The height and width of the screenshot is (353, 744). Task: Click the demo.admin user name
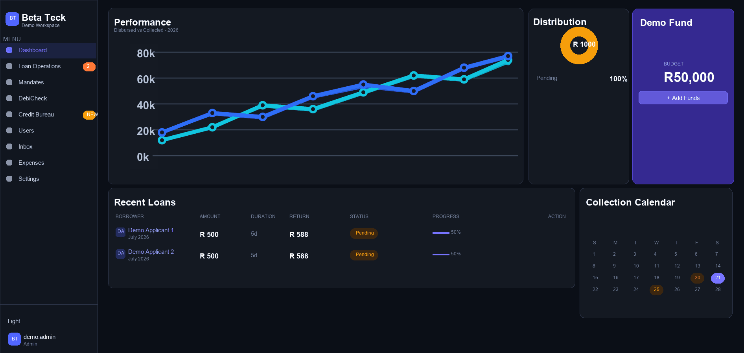(x=39, y=337)
